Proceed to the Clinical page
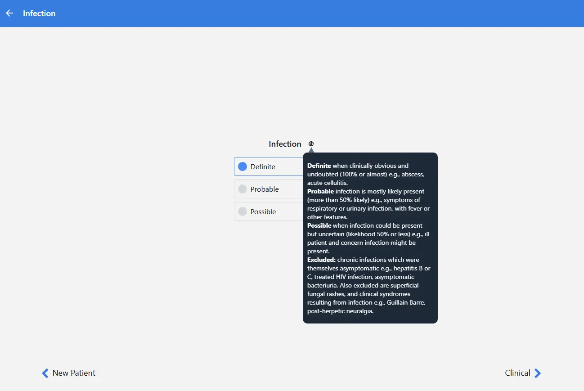 517,373
